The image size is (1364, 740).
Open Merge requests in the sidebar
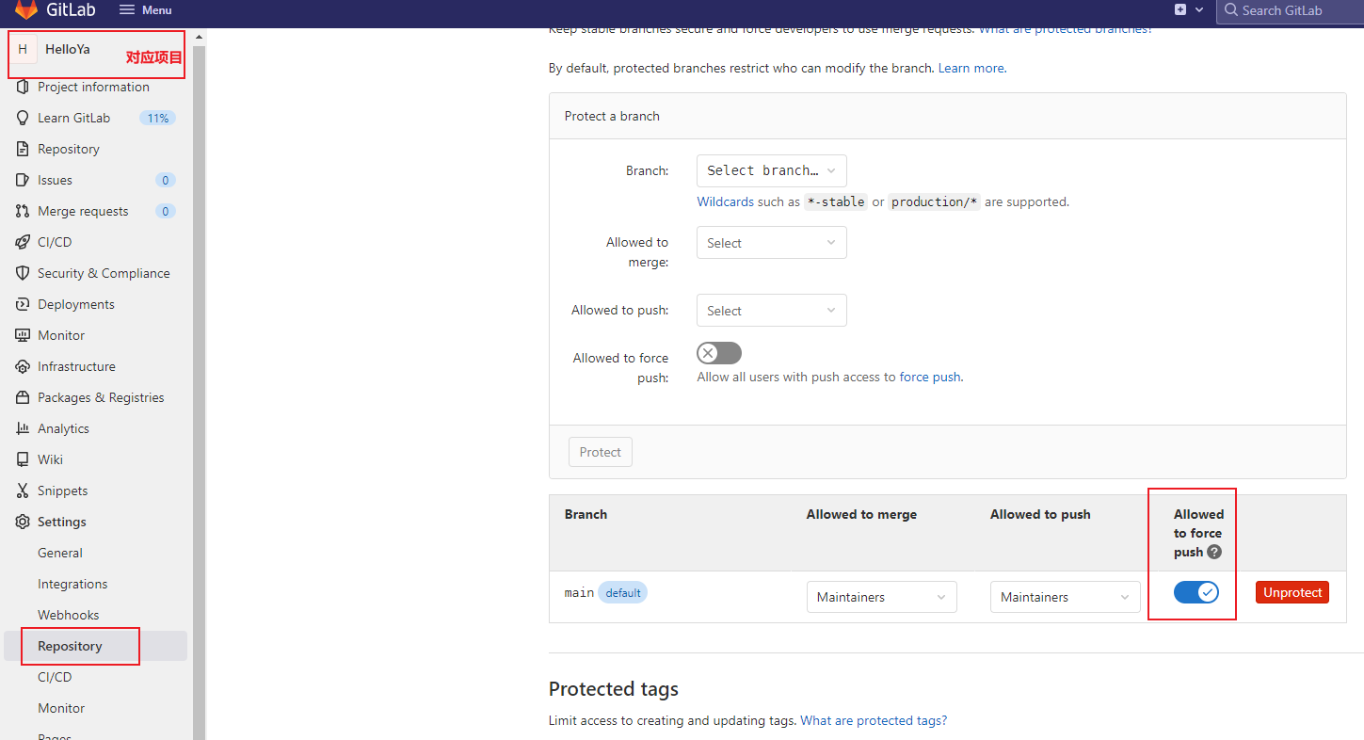tap(96, 211)
